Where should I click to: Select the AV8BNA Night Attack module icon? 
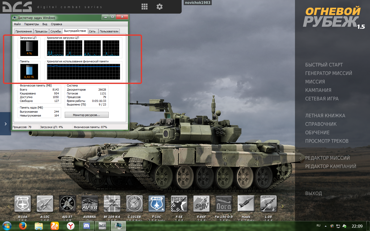point(90,204)
